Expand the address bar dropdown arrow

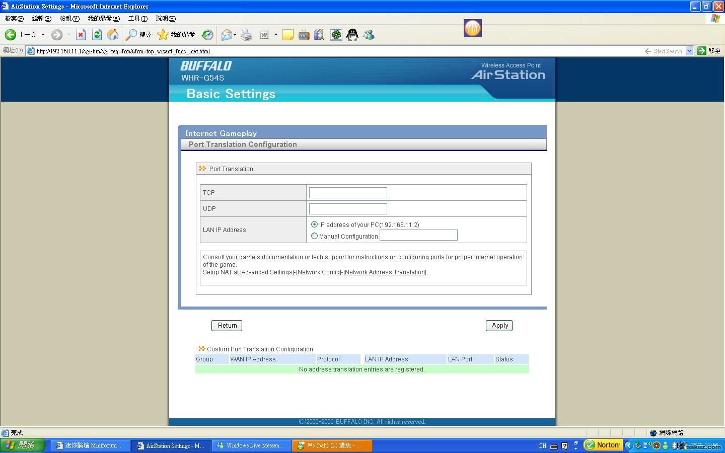pos(690,51)
